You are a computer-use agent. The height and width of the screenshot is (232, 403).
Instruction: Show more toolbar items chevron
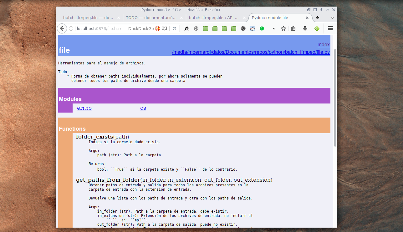click(274, 28)
